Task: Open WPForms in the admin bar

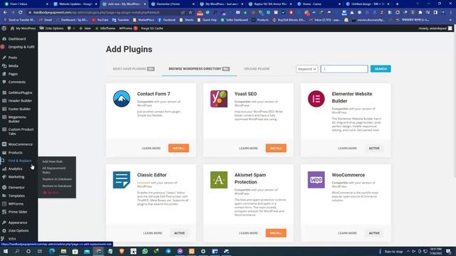Action: point(128,28)
